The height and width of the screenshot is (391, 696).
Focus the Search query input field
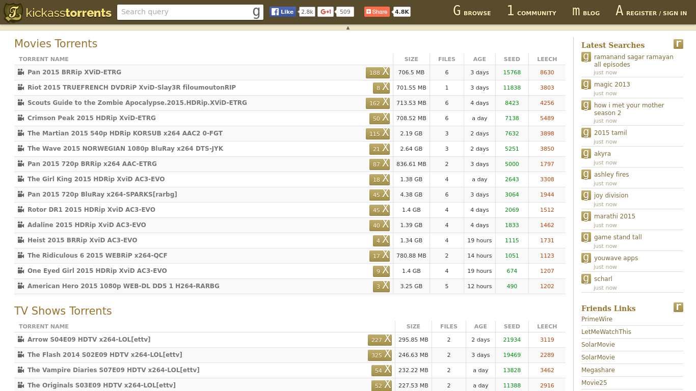click(x=184, y=12)
